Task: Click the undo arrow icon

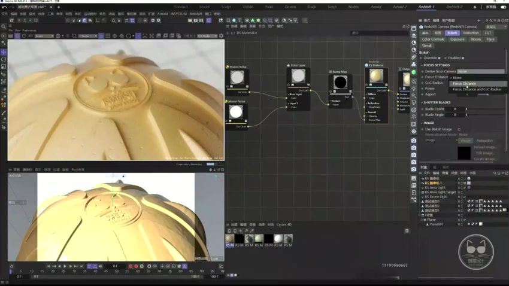Action: pyautogui.click(x=4, y=7)
